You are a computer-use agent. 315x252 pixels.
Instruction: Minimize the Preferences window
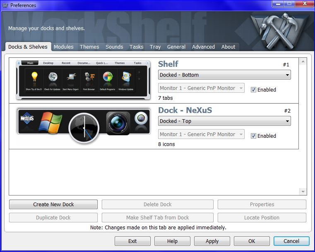pyautogui.click(x=278, y=4)
